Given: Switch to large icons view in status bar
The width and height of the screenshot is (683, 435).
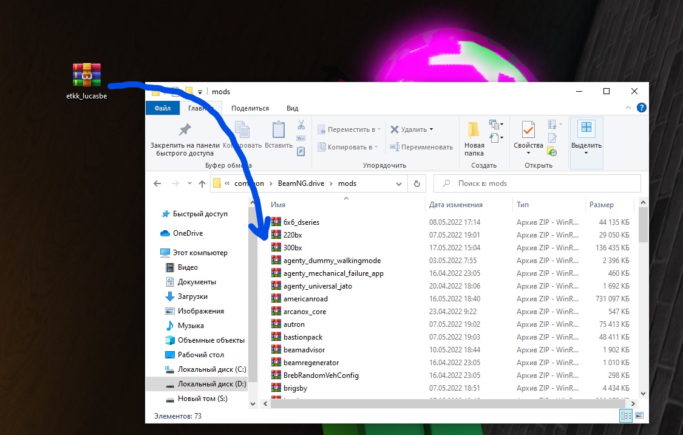Looking at the screenshot, I should (x=639, y=416).
